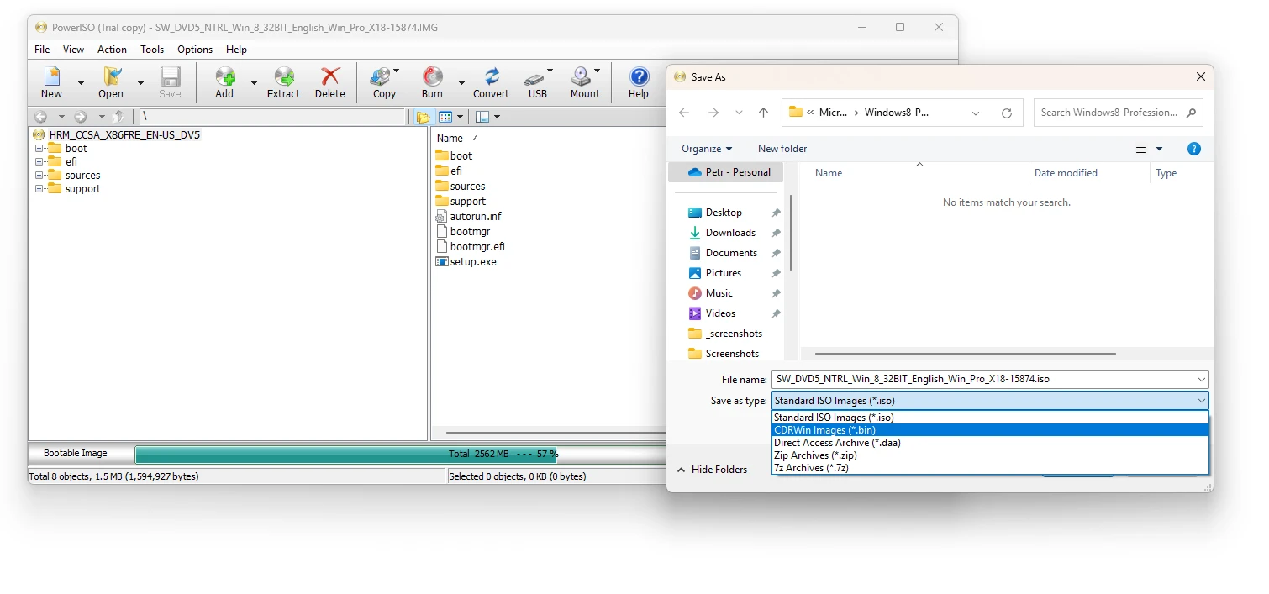The width and height of the screenshot is (1269, 594).
Task: Open the New button dropdown arrow
Action: tap(81, 83)
